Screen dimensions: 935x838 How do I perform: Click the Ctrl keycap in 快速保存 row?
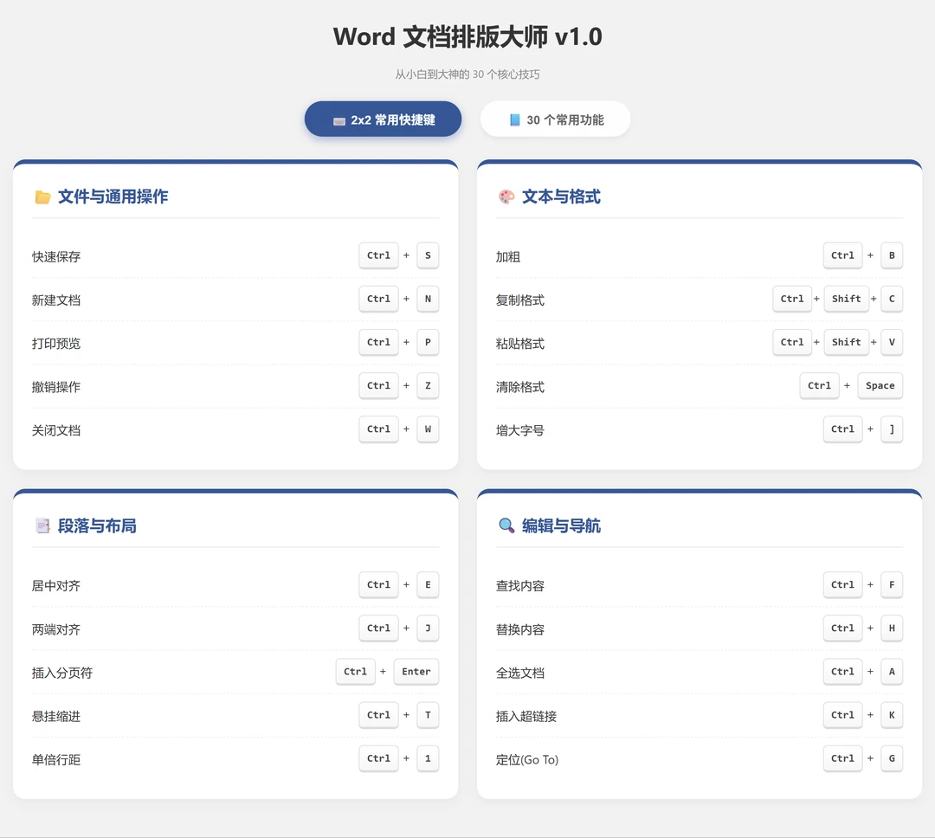(378, 255)
